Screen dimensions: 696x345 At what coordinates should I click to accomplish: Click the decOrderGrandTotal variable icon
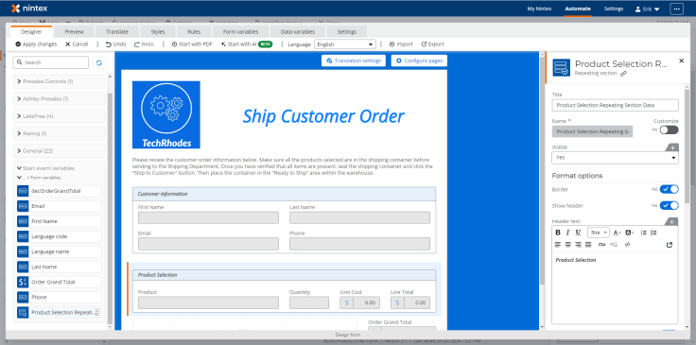pos(23,191)
